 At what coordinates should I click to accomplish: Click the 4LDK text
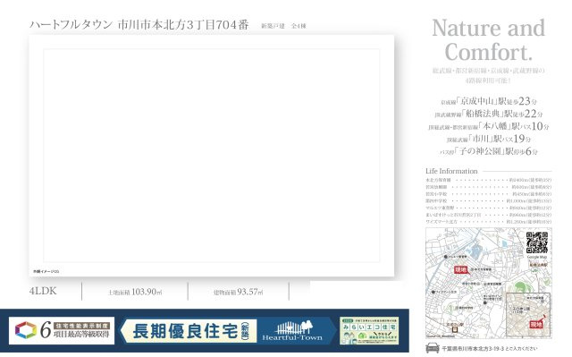(x=43, y=291)
